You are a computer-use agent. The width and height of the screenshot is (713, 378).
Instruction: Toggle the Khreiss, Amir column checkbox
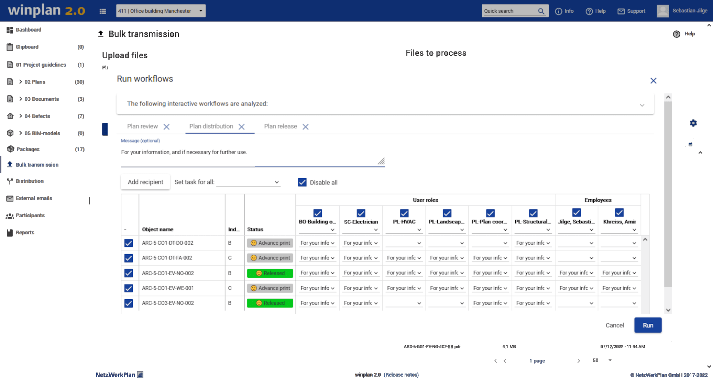coord(619,213)
